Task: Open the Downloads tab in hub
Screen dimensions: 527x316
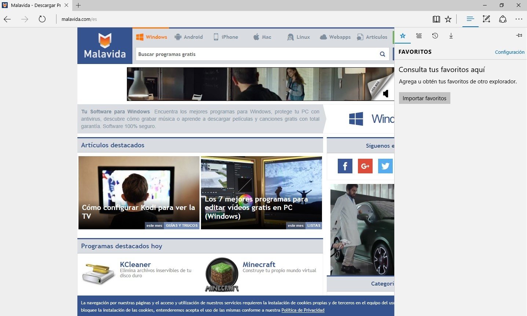Action: coord(451,35)
